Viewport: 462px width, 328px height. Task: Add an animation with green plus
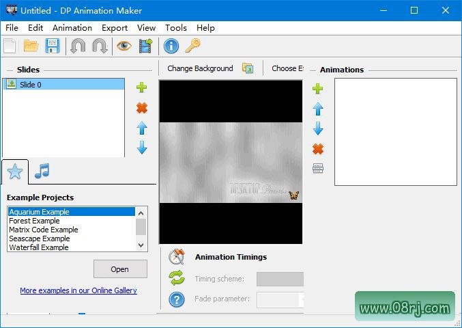(x=317, y=89)
